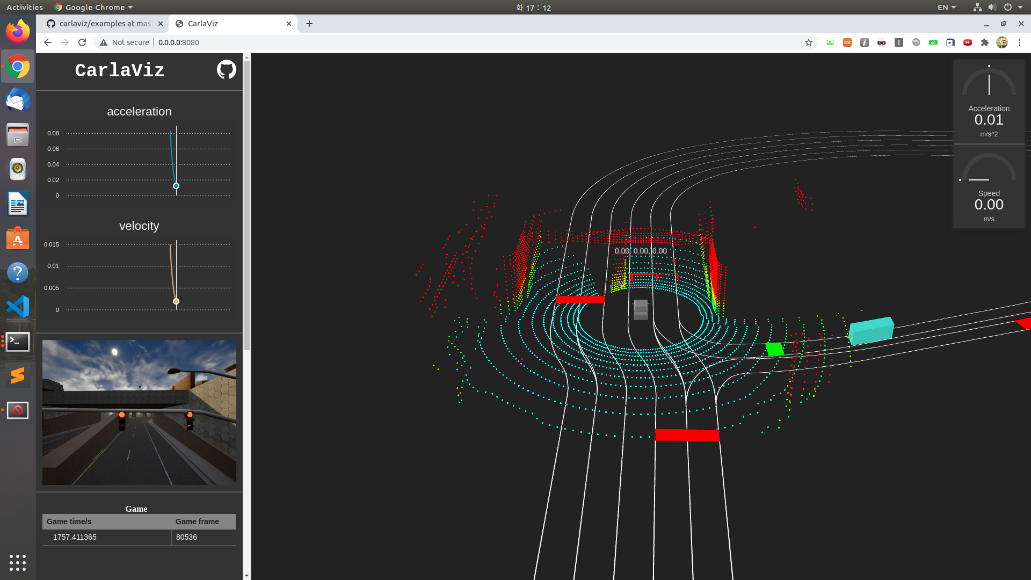Click the CarlaViz title text
This screenshot has width=1031, height=580.
(x=119, y=70)
